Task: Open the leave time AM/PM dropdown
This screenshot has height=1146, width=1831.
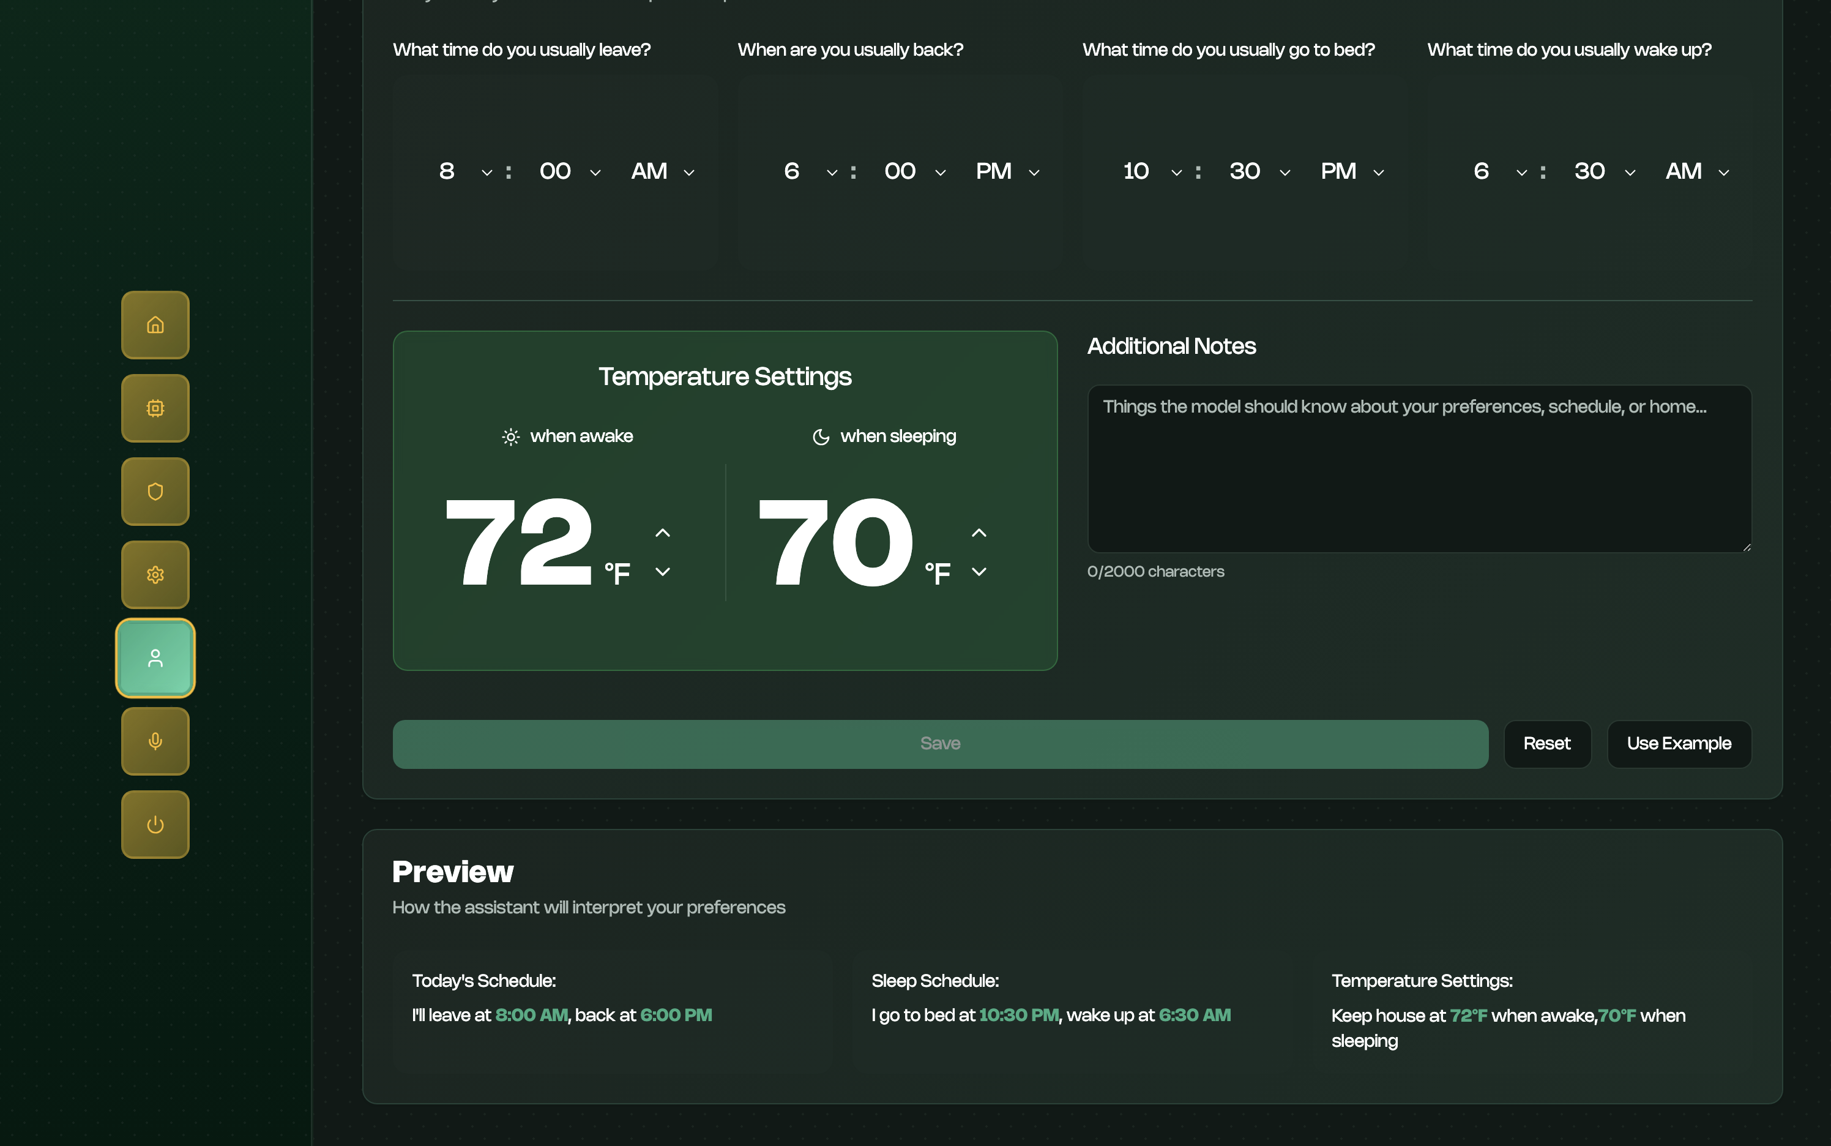Action: [x=663, y=172]
